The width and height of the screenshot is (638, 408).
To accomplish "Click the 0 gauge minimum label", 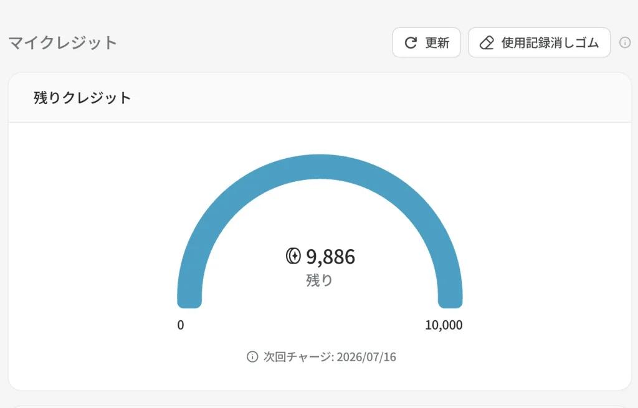I will 181,325.
